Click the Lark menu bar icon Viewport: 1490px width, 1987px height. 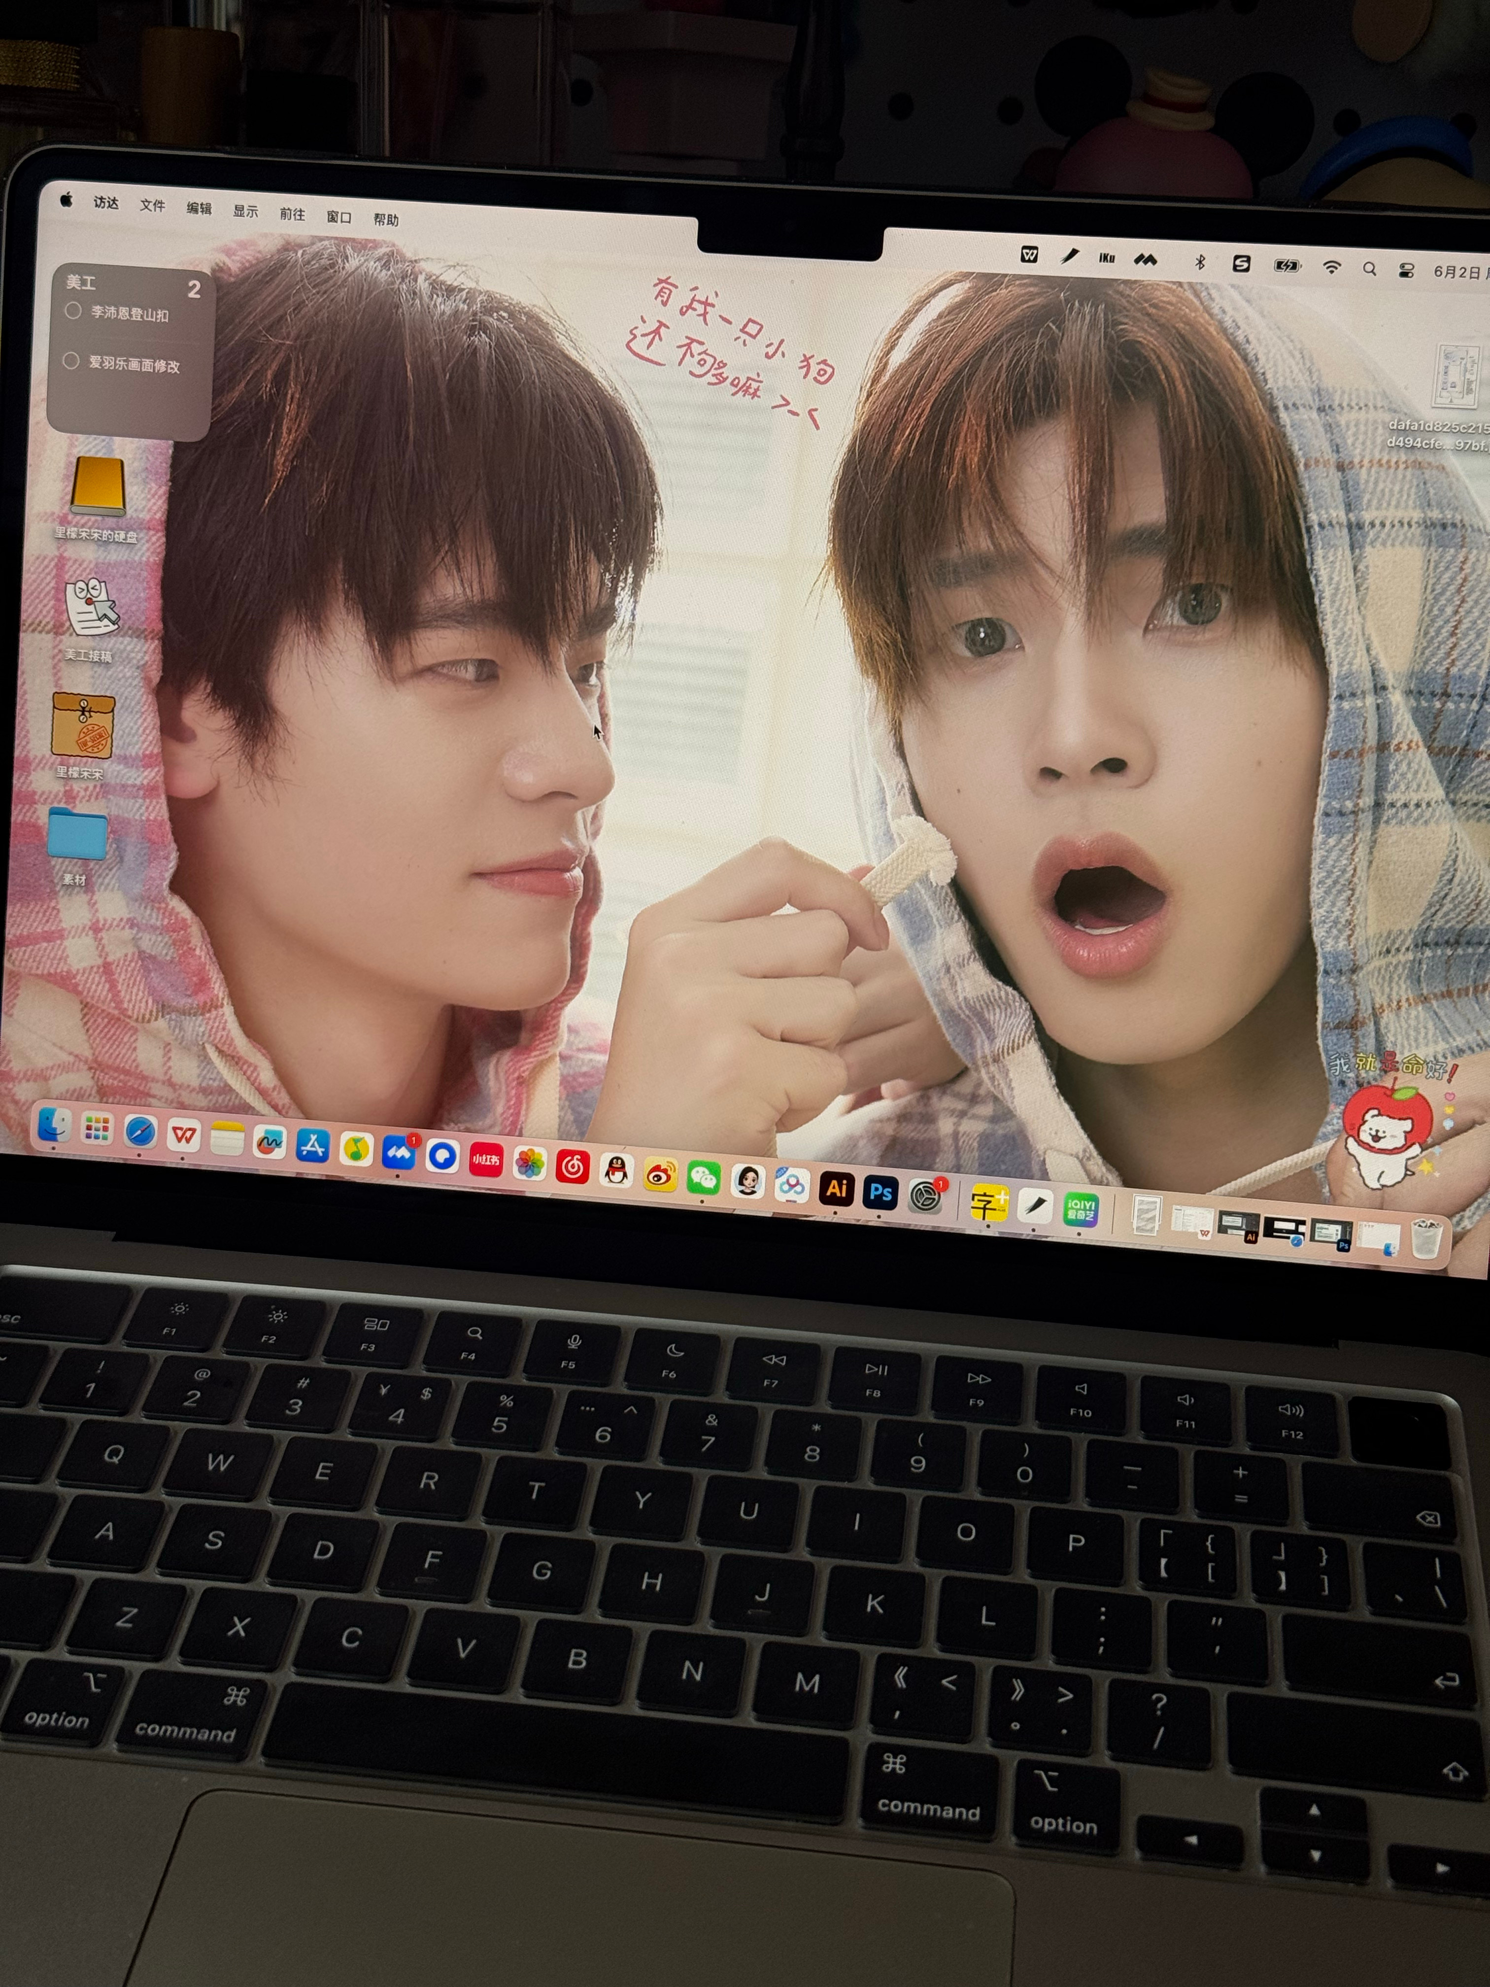1145,260
